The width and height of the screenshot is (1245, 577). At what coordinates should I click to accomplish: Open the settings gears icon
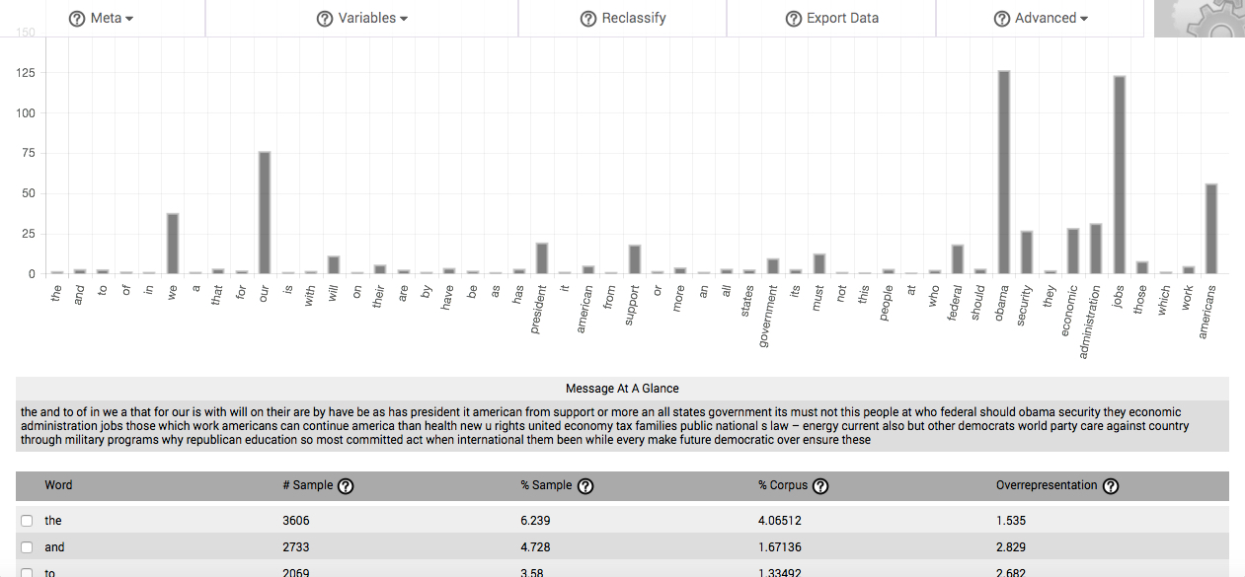pos(1199,19)
